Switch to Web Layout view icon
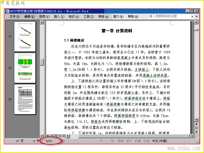 tap(52, 136)
